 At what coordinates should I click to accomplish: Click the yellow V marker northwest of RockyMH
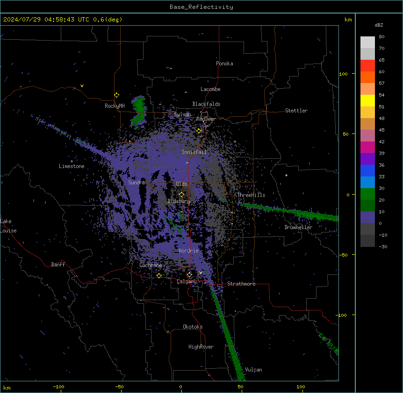pos(82,86)
